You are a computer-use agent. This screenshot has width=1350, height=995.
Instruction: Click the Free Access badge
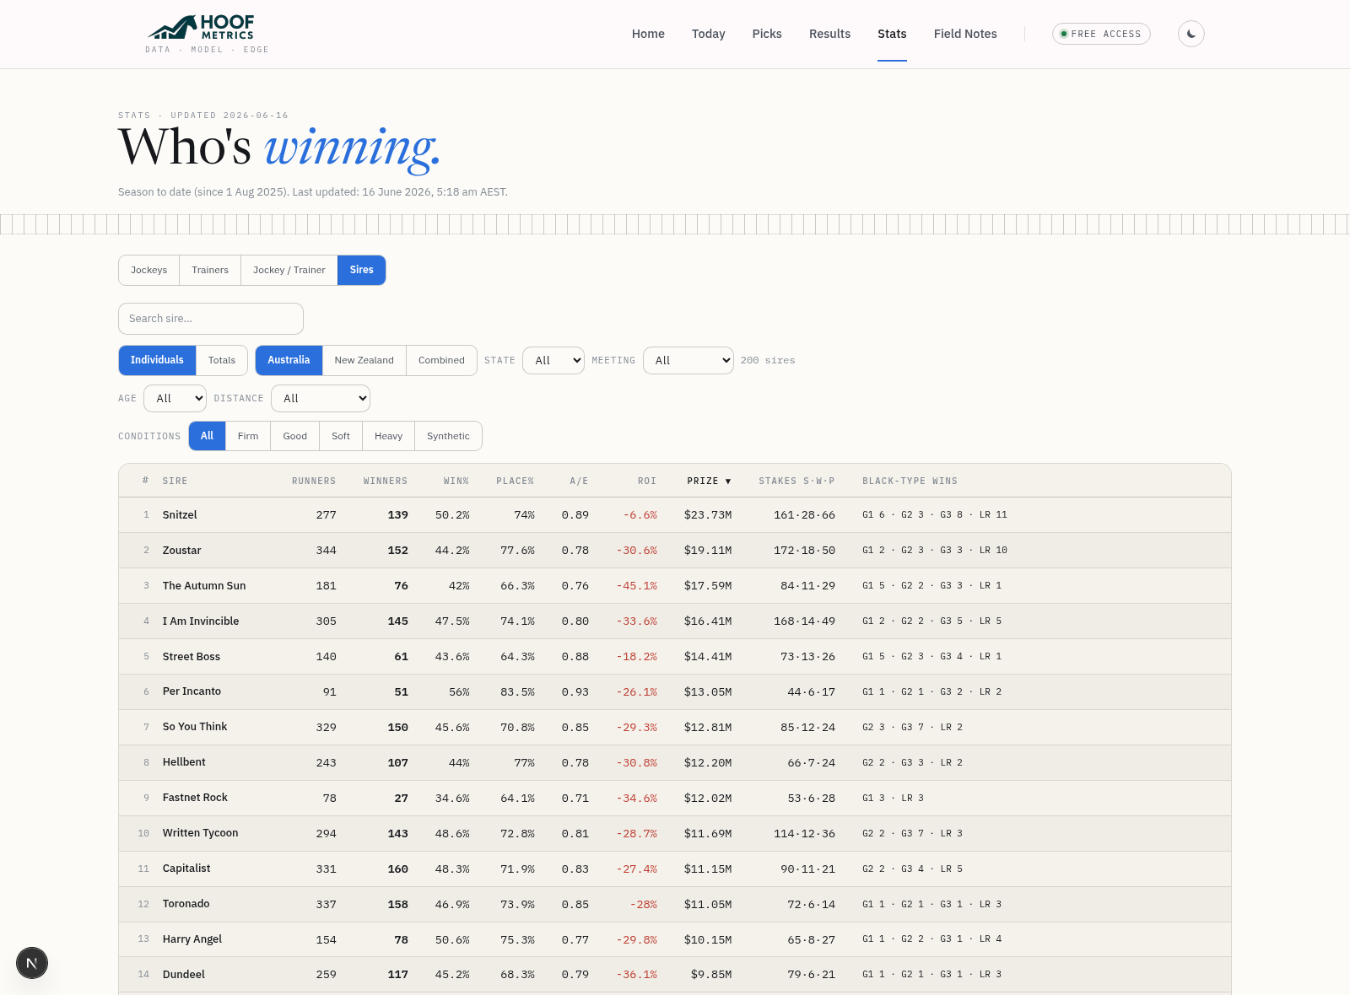click(x=1101, y=34)
